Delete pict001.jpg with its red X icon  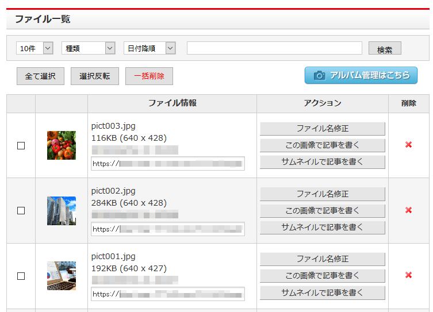click(x=408, y=275)
